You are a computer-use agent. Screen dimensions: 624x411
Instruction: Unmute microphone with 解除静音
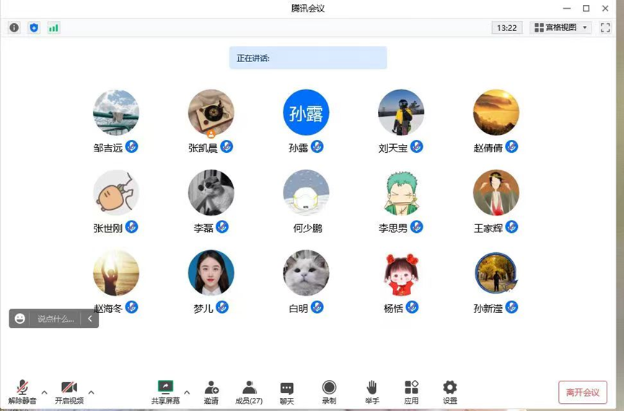22,392
